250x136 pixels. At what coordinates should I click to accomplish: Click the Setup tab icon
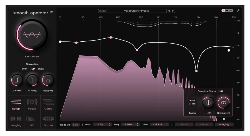[16, 102]
